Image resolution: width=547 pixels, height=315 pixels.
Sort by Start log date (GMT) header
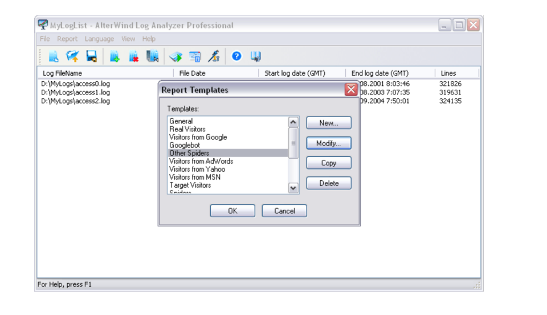coord(302,73)
